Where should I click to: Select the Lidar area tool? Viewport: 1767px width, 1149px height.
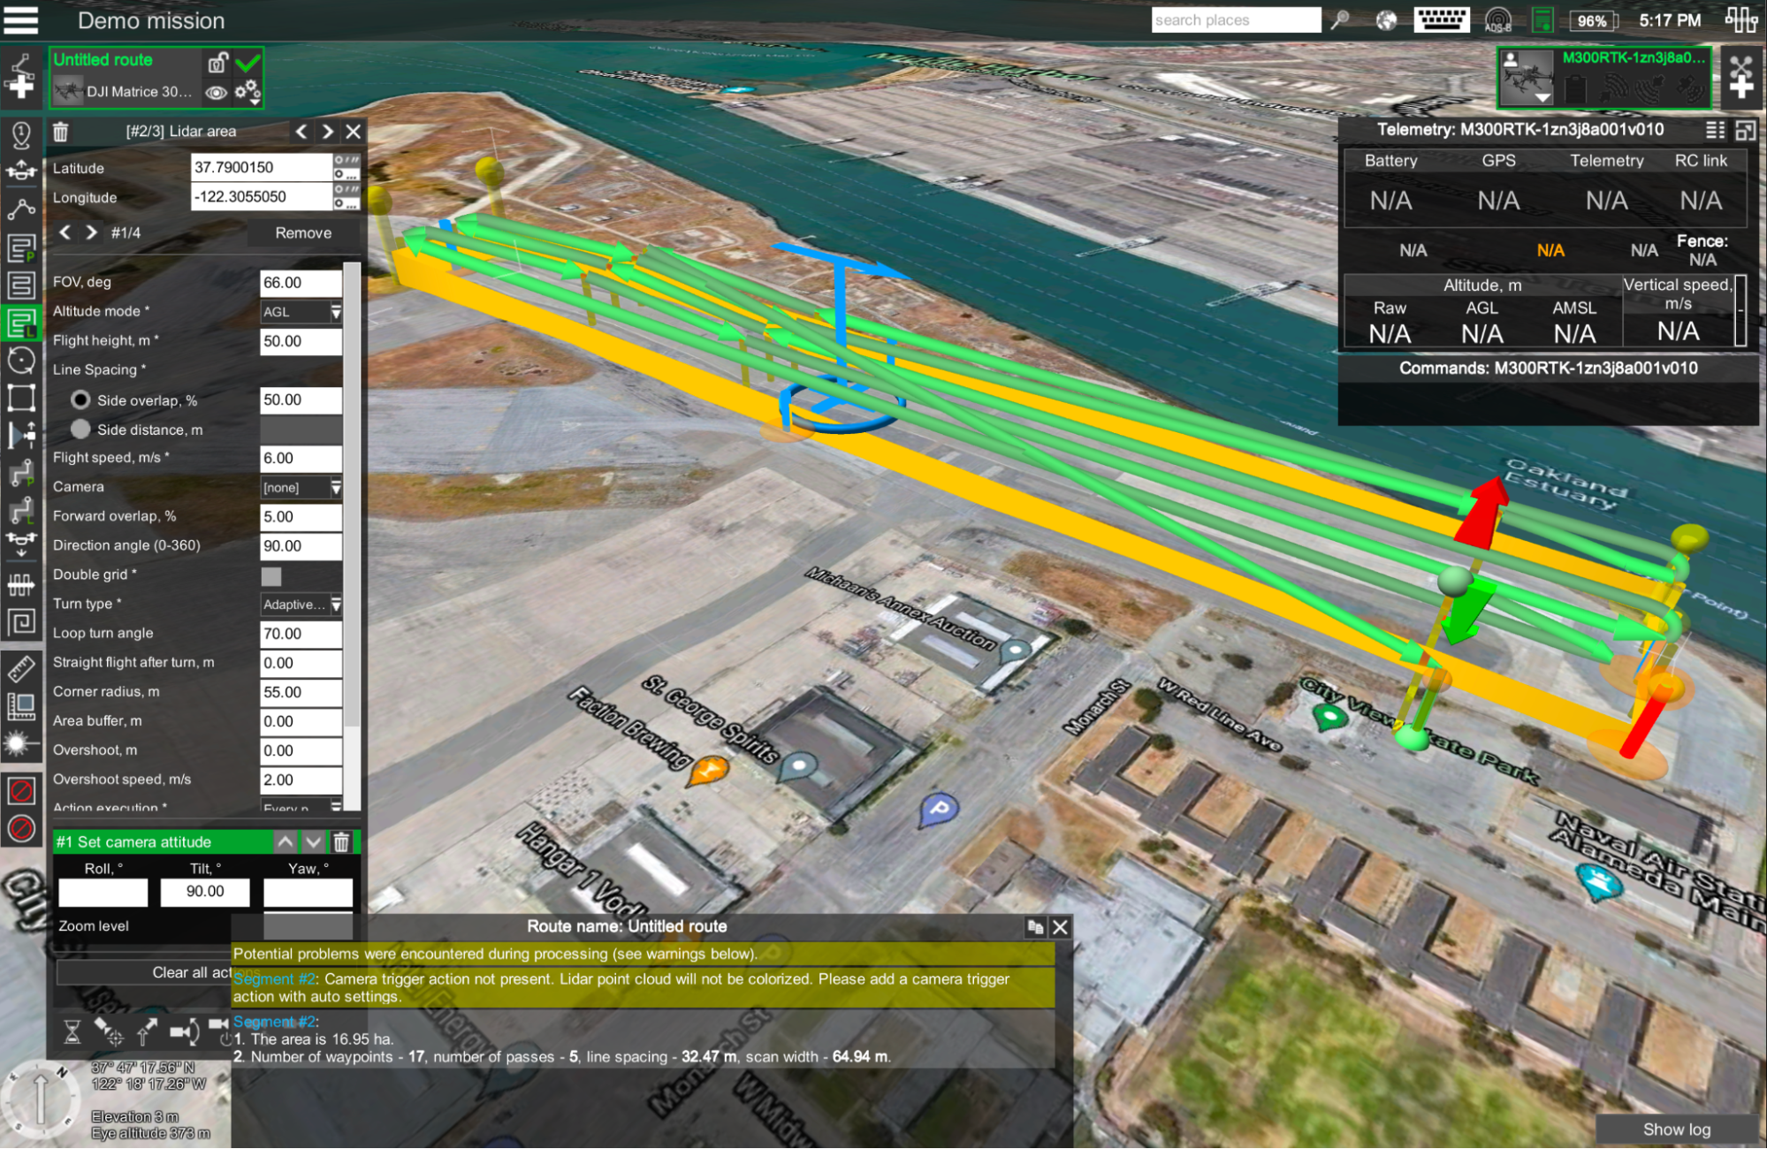[21, 323]
